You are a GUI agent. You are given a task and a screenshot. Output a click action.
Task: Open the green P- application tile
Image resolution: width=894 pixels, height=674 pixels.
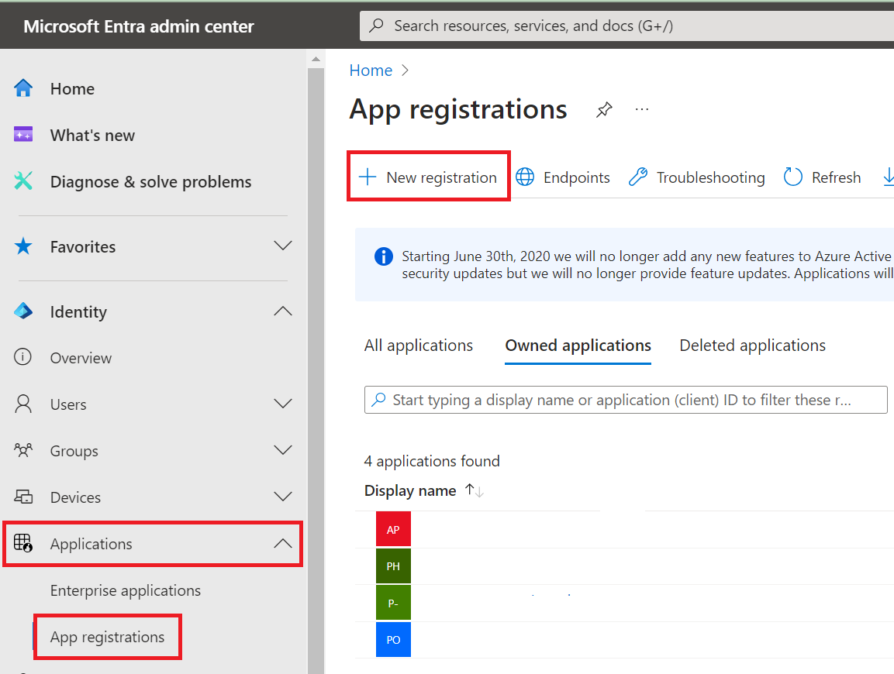click(393, 603)
